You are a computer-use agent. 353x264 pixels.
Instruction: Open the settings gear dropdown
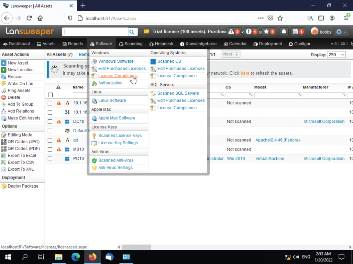pyautogui.click(x=341, y=32)
